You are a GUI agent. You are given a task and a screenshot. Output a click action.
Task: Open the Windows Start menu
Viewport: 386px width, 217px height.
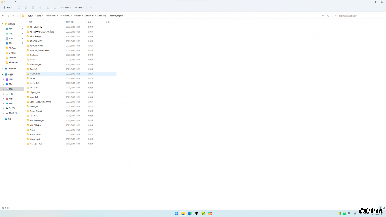177,213
